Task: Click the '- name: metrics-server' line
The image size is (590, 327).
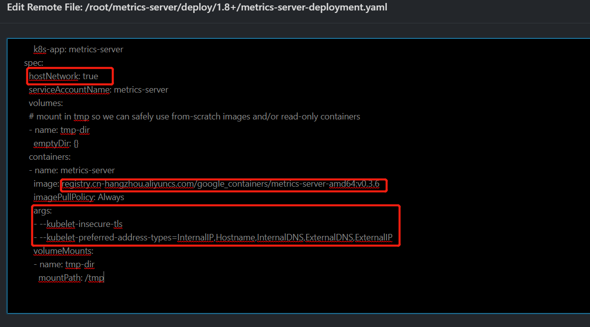Action: (x=72, y=170)
